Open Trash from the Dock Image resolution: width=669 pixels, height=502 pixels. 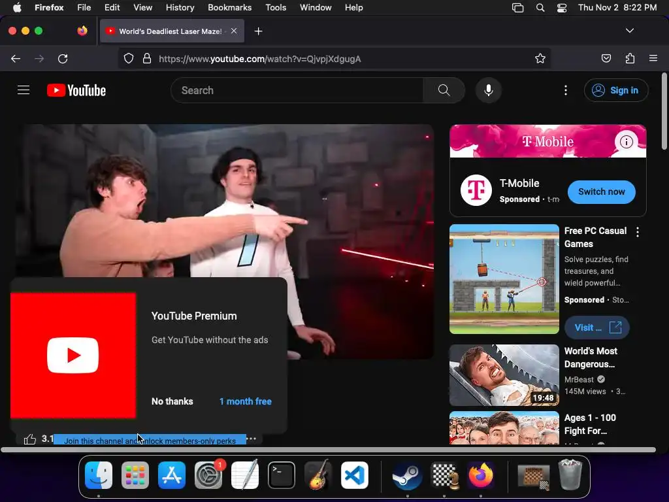570,475
